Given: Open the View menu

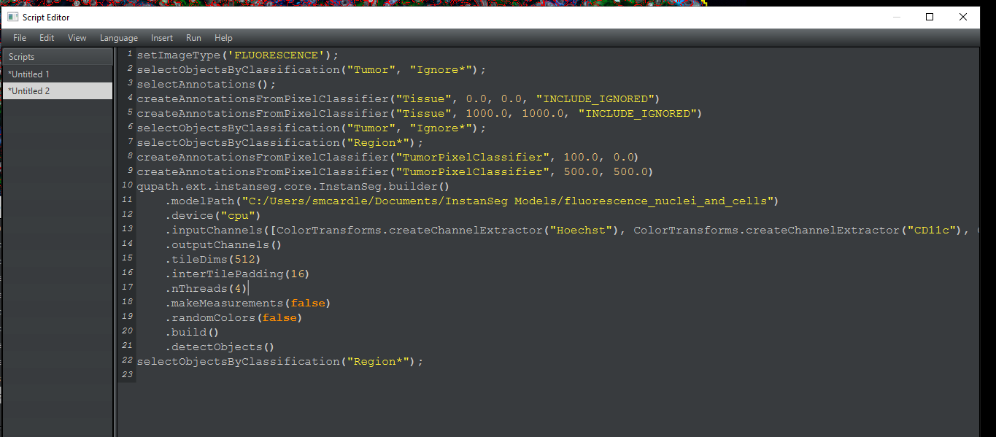Looking at the screenshot, I should click(77, 37).
